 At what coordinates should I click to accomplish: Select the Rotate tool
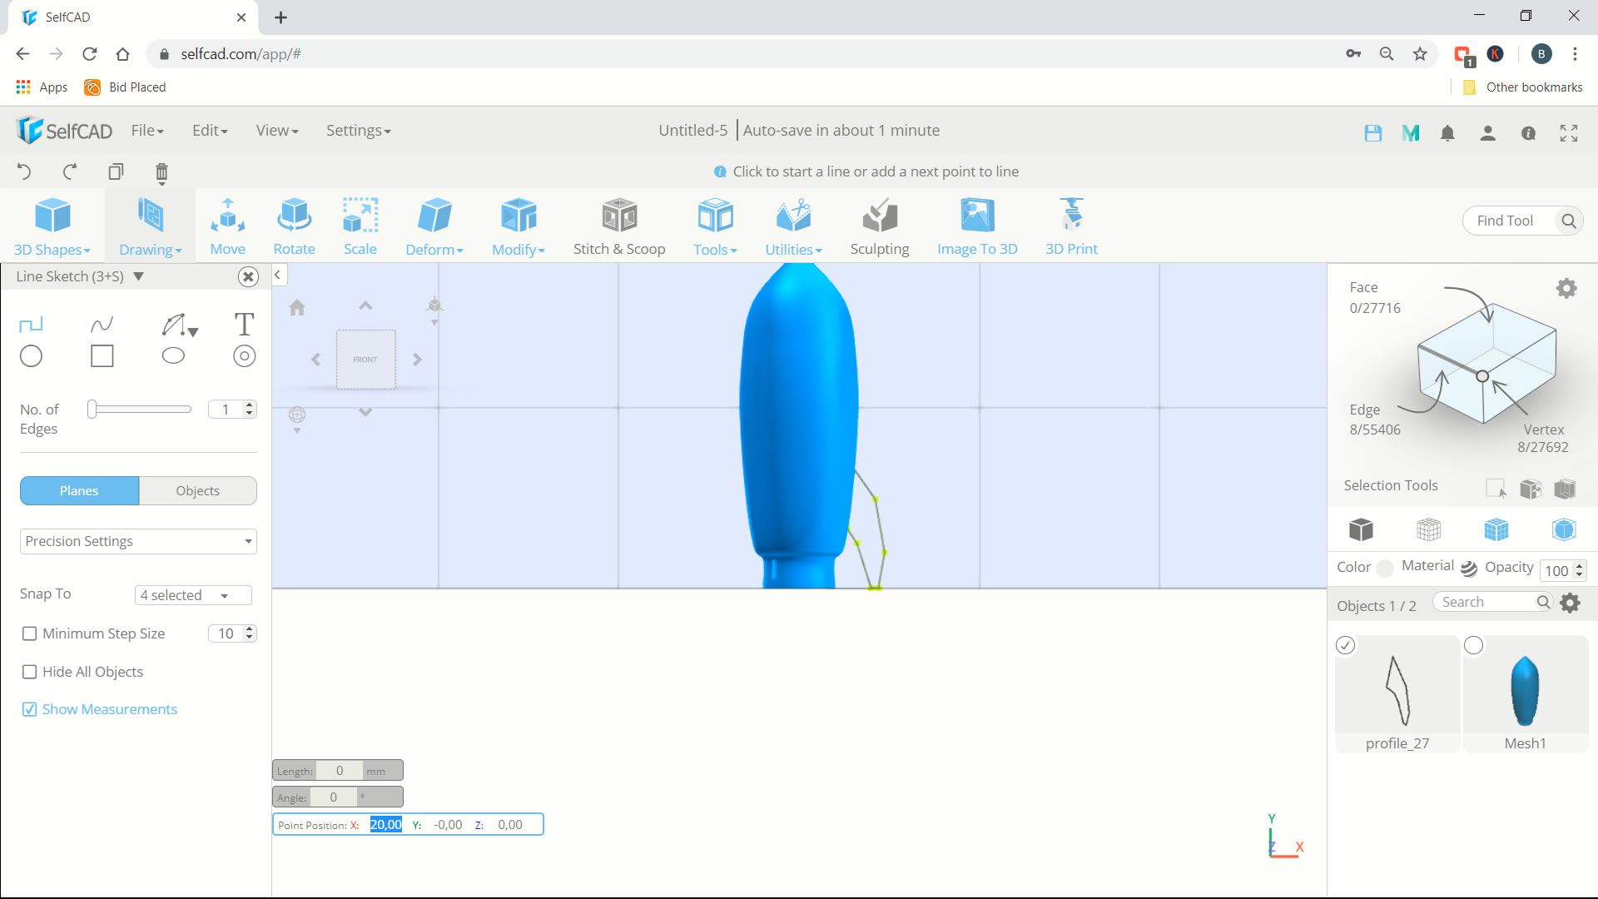tap(294, 225)
